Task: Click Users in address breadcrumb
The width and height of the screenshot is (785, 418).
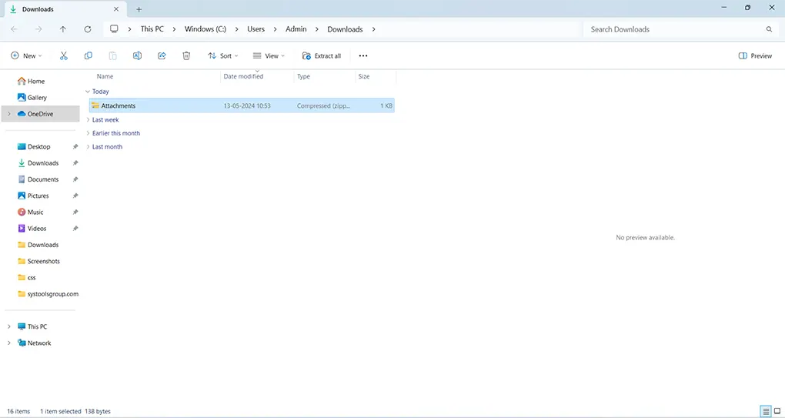Action: pos(256,29)
